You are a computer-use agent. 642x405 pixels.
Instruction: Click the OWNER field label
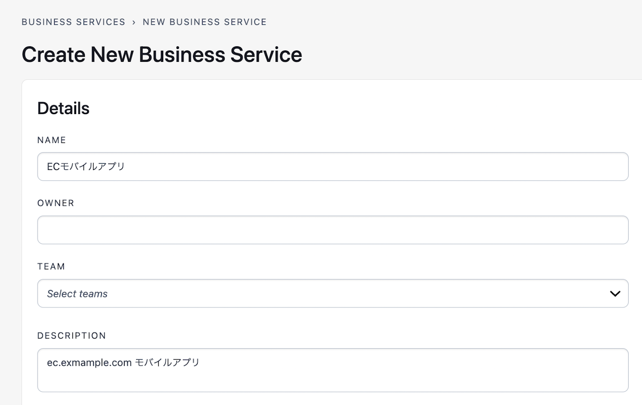pos(55,203)
